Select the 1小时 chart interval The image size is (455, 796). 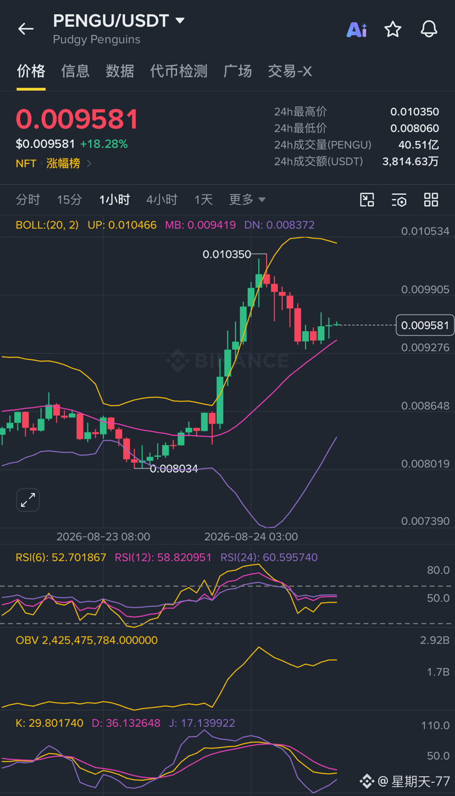(114, 199)
